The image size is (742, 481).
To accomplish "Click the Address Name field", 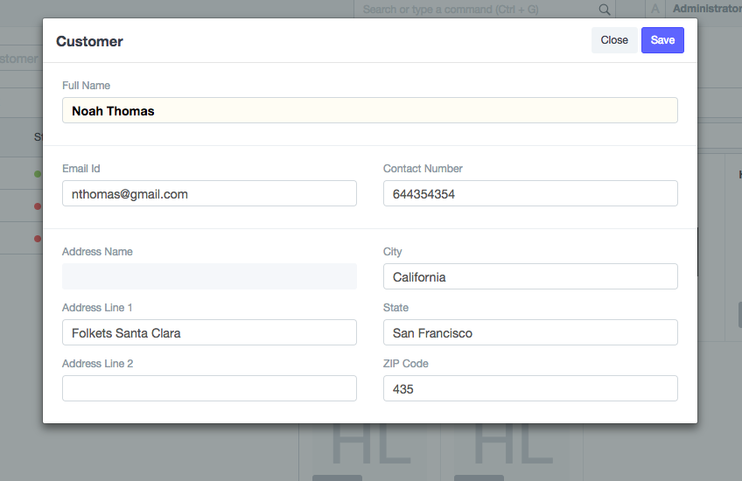I will [x=209, y=276].
